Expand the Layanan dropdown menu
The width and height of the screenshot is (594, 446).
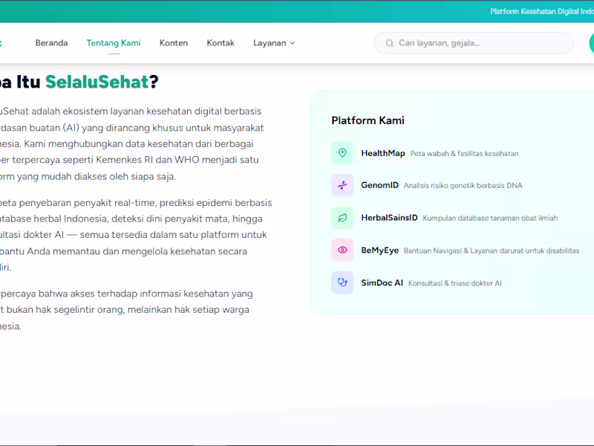pyautogui.click(x=274, y=43)
